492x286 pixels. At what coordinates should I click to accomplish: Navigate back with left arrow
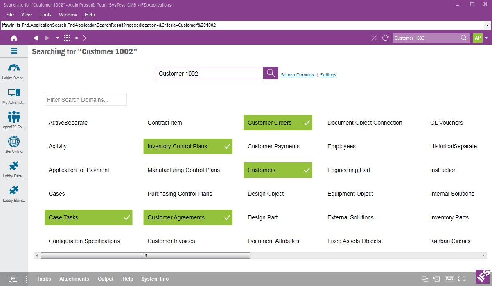(36, 38)
